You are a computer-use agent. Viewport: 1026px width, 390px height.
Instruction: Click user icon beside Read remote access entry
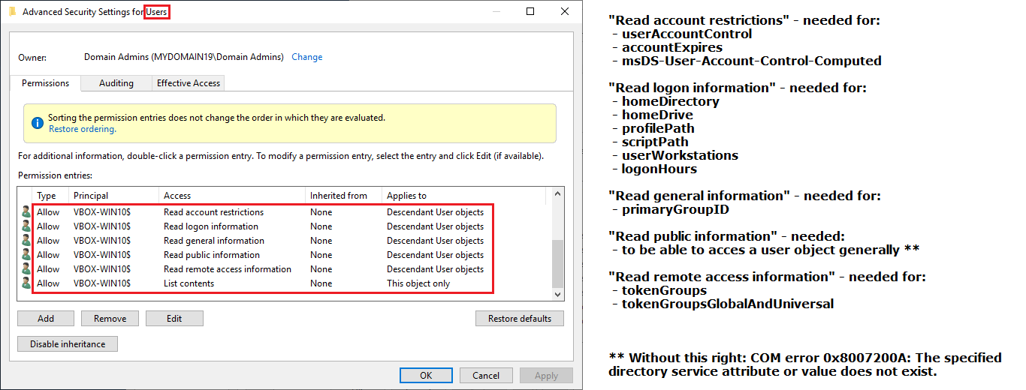coord(26,269)
